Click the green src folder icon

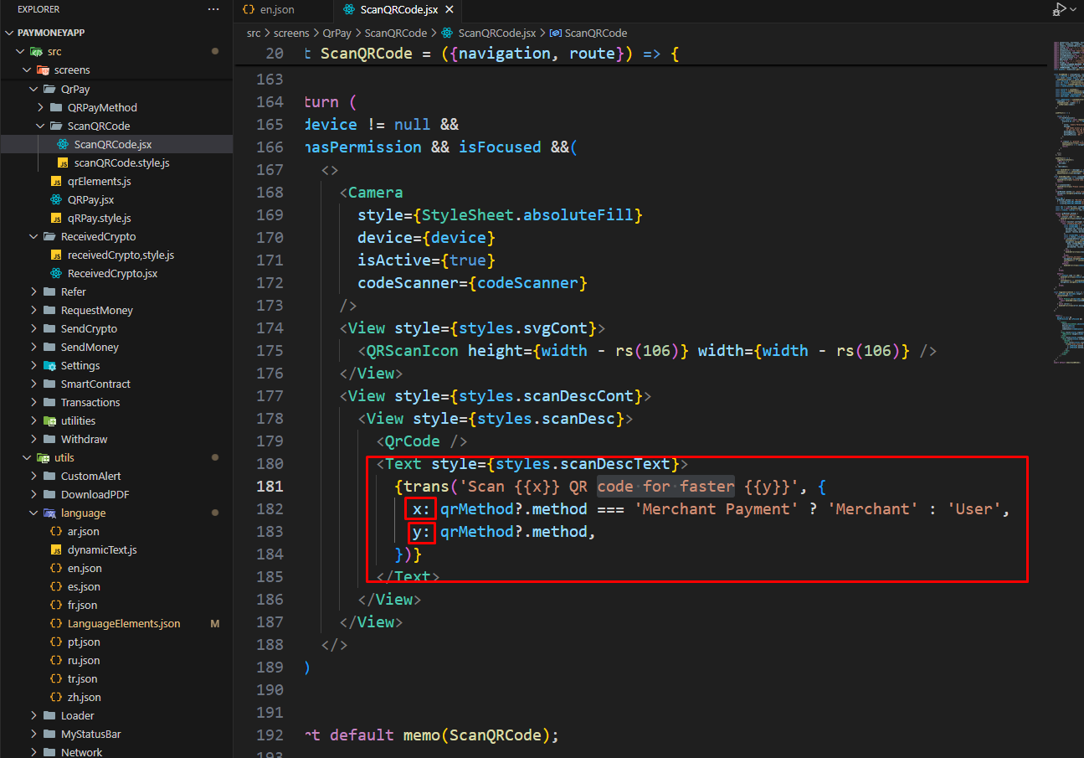click(x=37, y=52)
